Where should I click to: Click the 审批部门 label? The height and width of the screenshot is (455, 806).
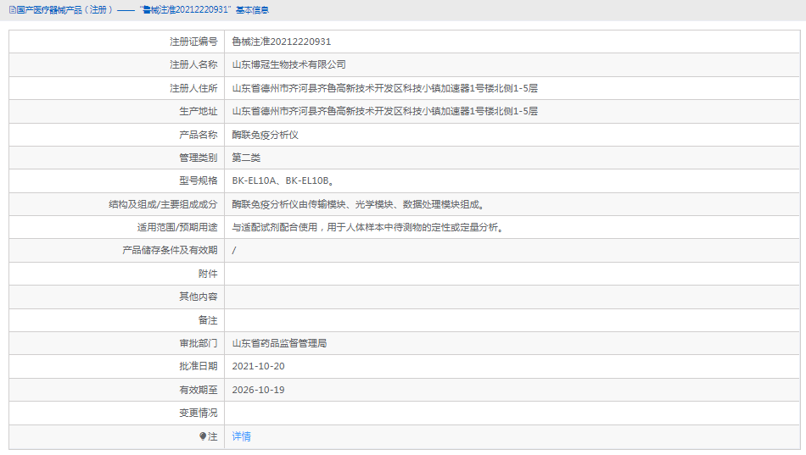tap(199, 343)
